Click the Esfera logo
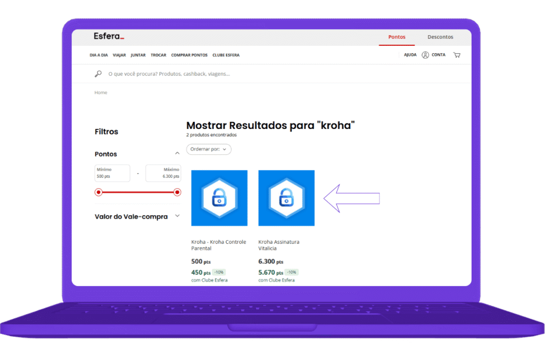Screen dimensions: 545x352 (x=109, y=37)
